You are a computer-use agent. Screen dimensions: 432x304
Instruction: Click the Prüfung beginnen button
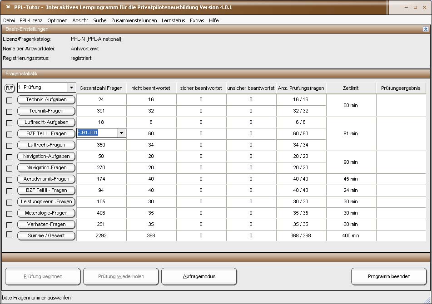pyautogui.click(x=43, y=276)
